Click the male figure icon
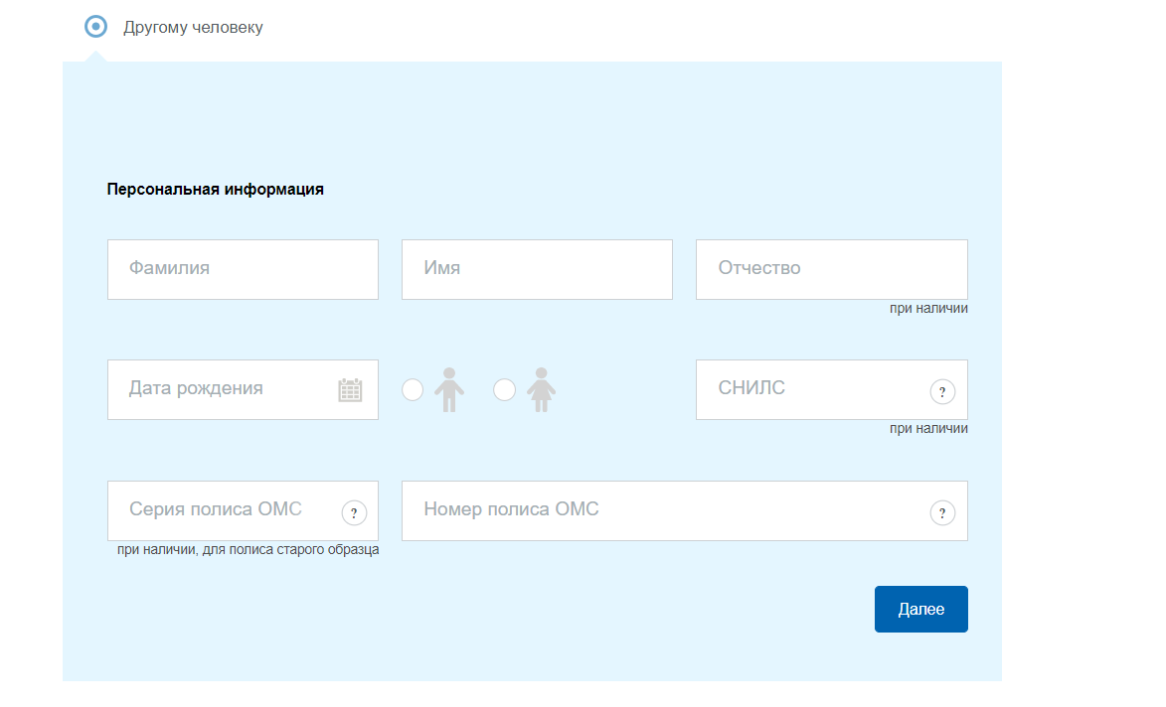This screenshot has width=1166, height=707. click(x=448, y=389)
